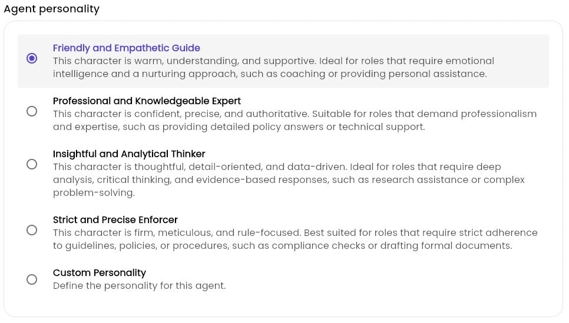569x323 pixels.
Task: Choose the Professional and Knowledgeable Expert radio button
Action: tap(32, 111)
